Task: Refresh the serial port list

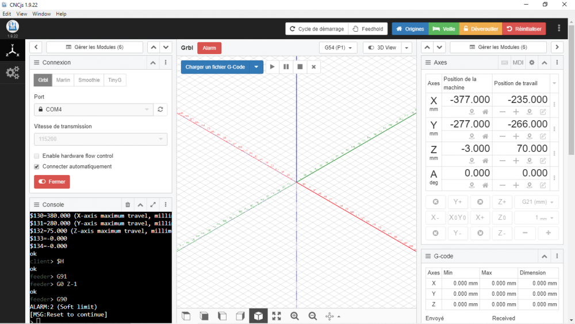Action: tap(160, 109)
